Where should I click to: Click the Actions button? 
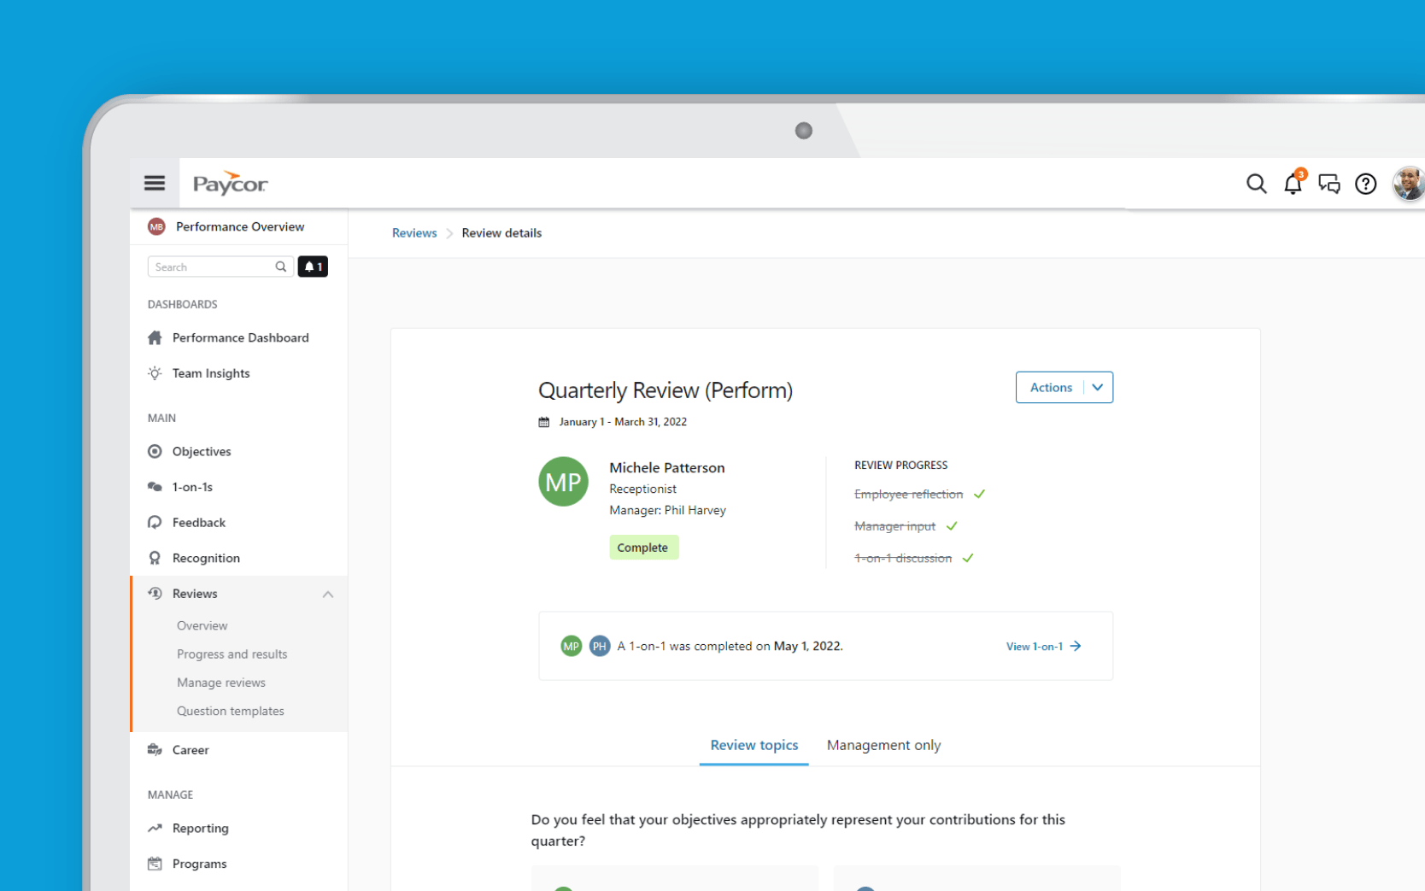tap(1051, 387)
